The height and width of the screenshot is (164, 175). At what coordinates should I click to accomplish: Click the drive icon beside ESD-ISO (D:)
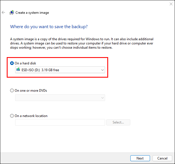click(18, 70)
